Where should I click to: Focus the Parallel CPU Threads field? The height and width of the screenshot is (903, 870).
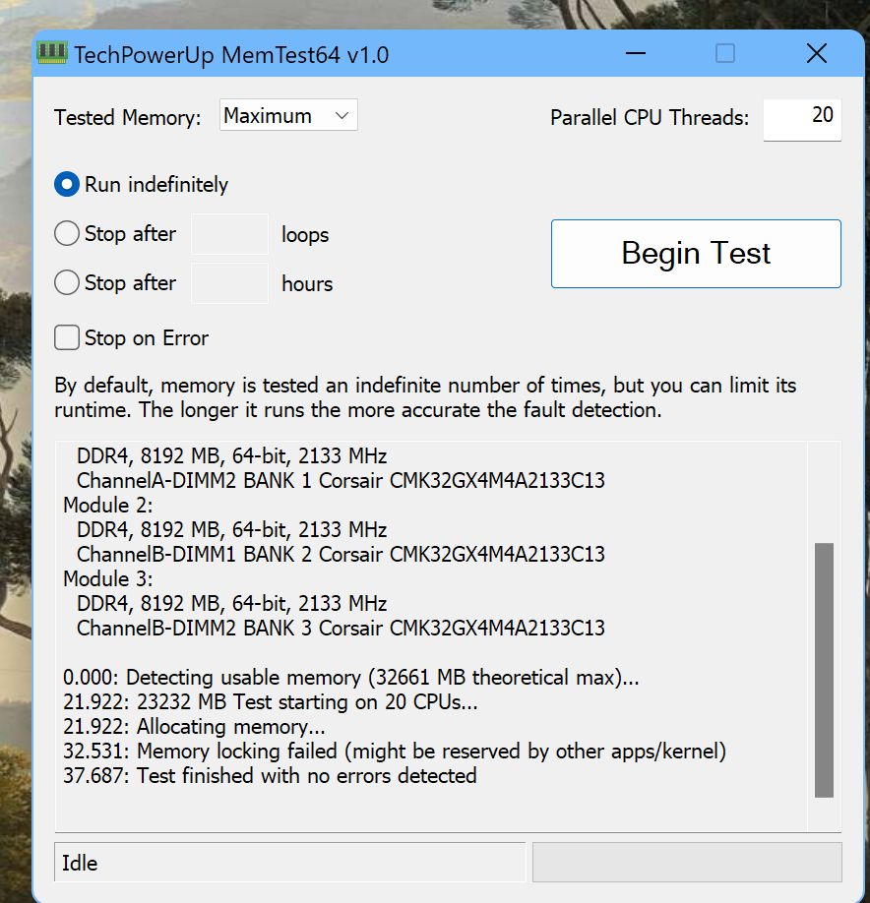pyautogui.click(x=802, y=119)
